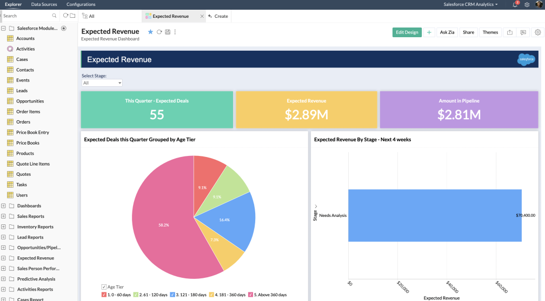Viewport: 545px width, 301px height.
Task: Collapse the Salesforce Modules folder
Action: click(3, 28)
